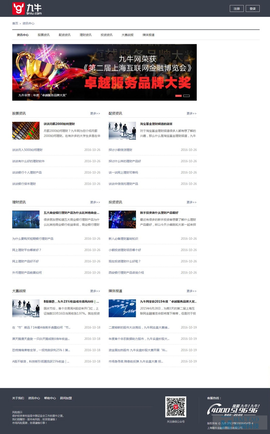The width and height of the screenshot is (270, 434).
Task: Open 年度首个非农数据助力股市 link
Action: pos(139,339)
